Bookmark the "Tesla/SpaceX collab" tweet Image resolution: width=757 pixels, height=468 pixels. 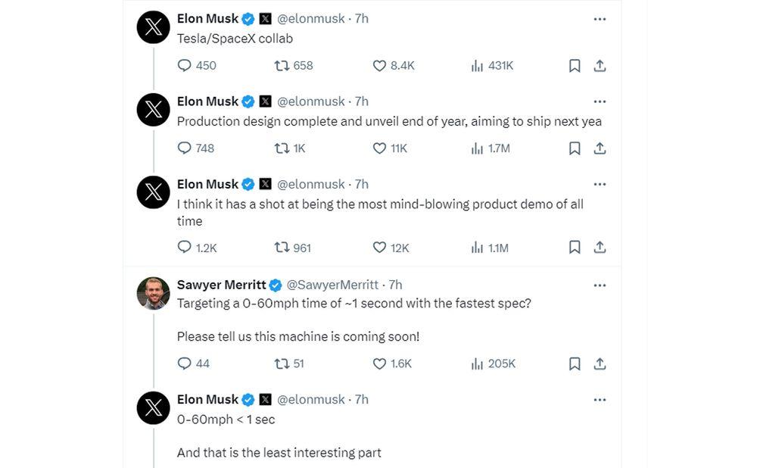coord(575,66)
